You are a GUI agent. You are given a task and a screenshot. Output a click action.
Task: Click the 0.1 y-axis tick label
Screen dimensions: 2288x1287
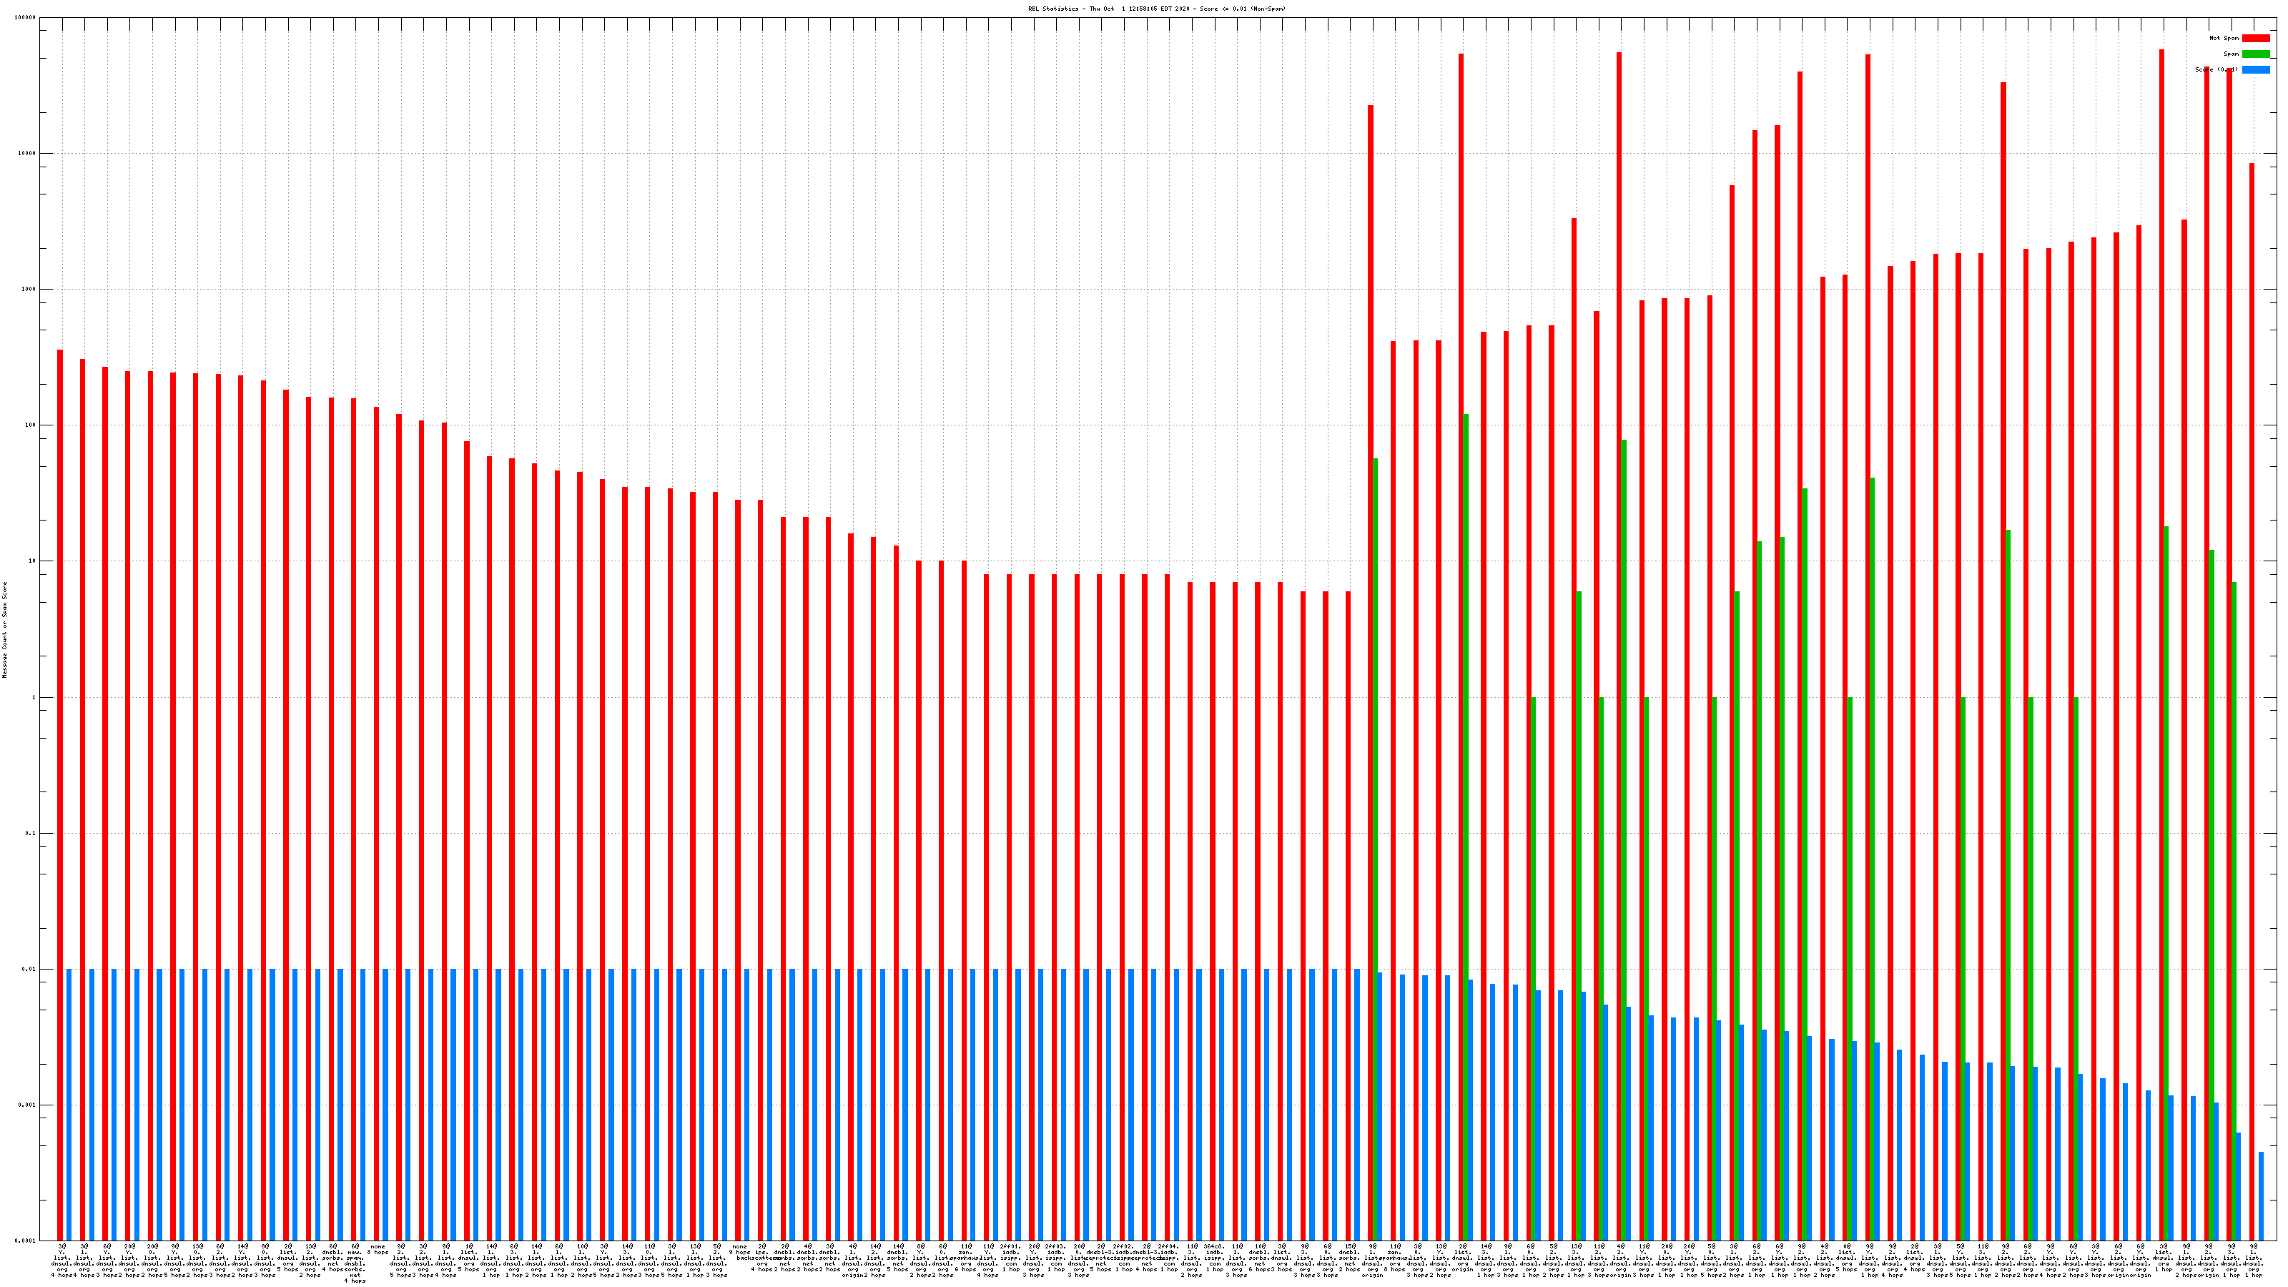31,834
